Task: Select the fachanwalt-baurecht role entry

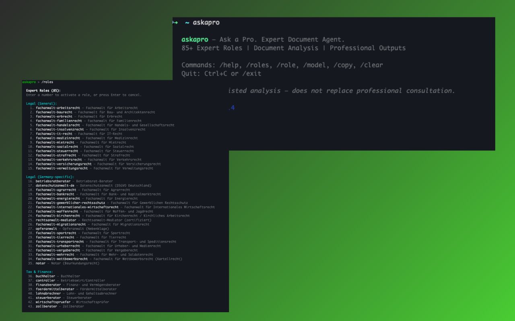Action: [x=92, y=112]
